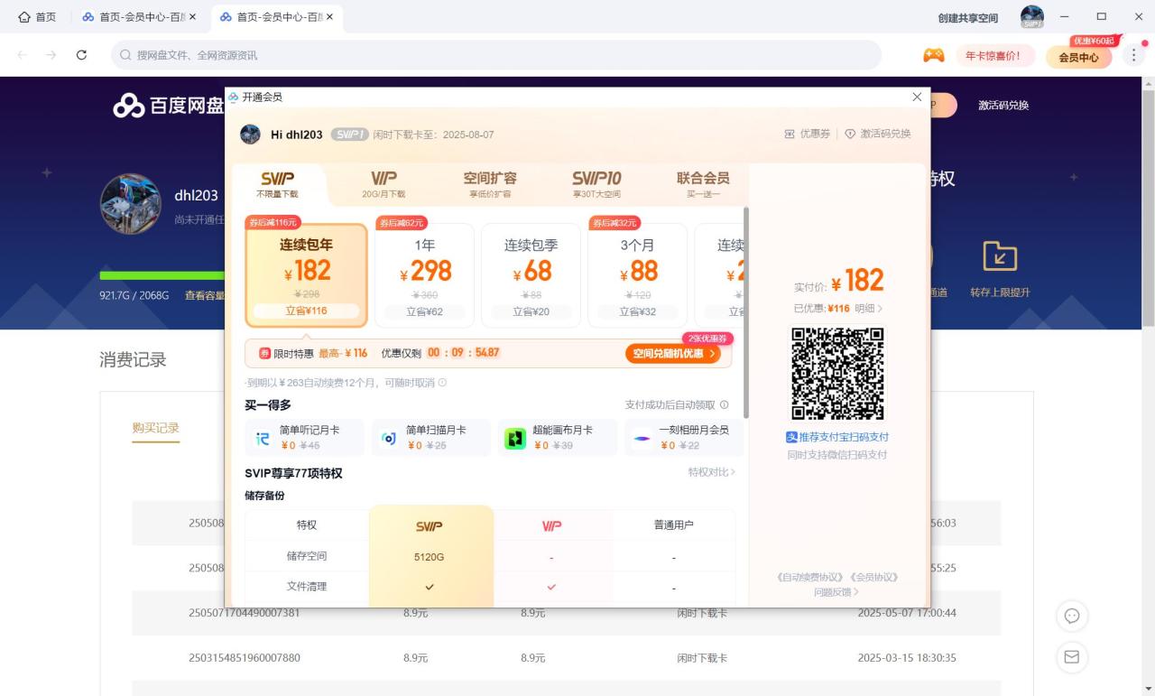Viewport: 1155px width, 696px height.
Task: Choose the 连续包季 ¥68 plan
Action: (531, 275)
